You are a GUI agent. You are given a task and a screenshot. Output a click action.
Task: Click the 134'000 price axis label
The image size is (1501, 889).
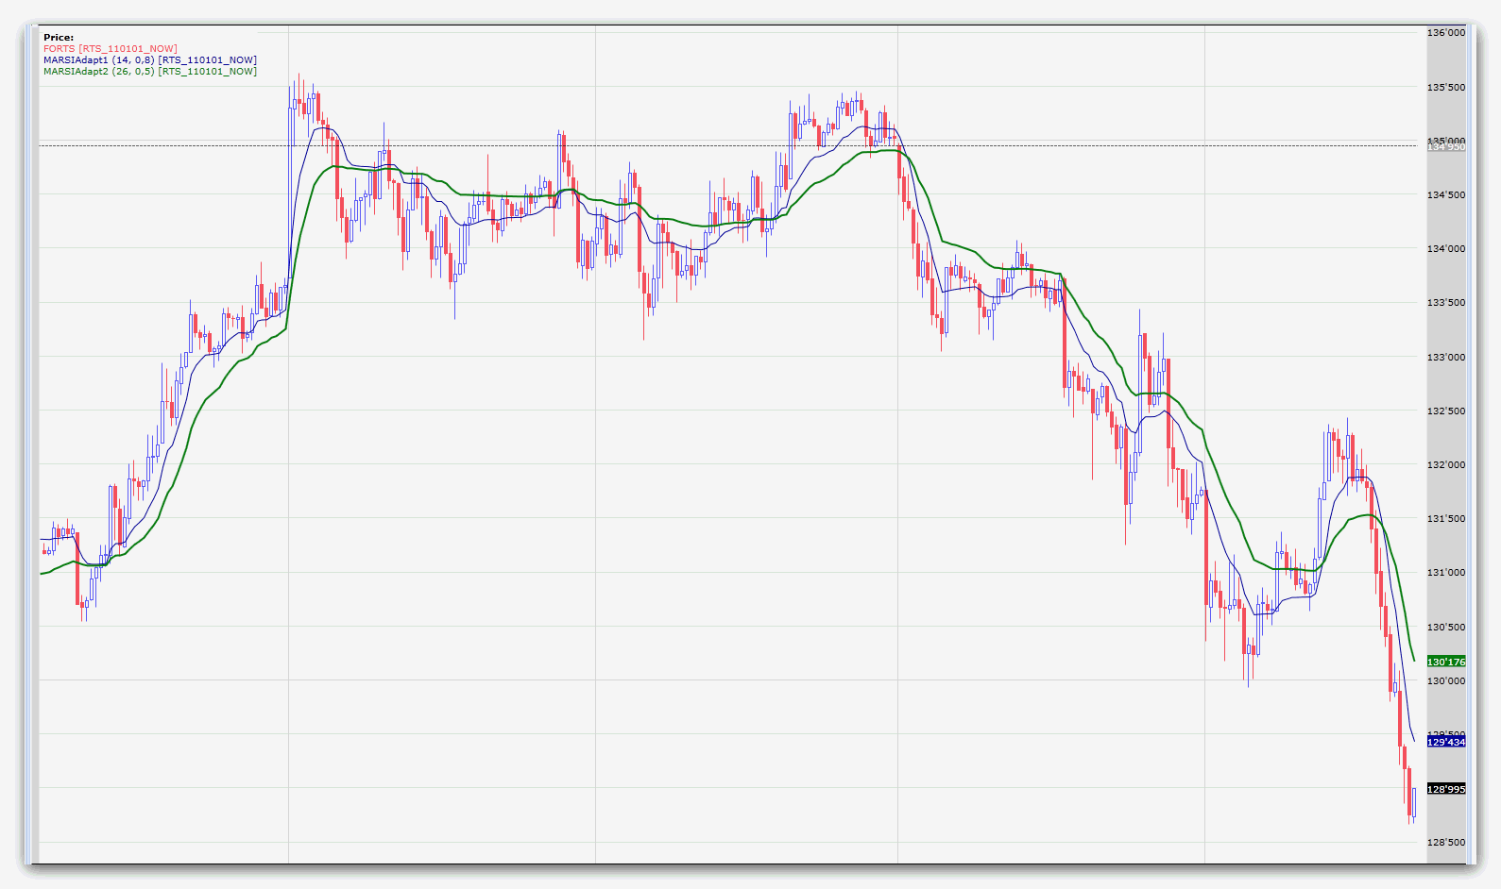point(1446,249)
